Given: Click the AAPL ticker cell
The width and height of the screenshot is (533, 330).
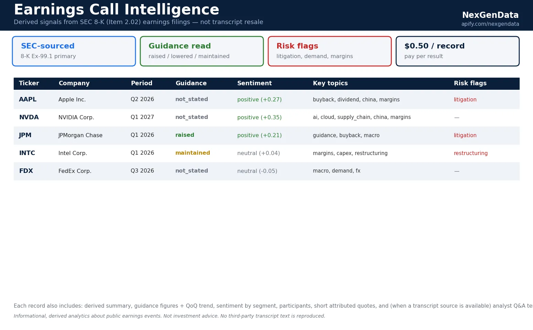Looking at the screenshot, I should coord(28,99).
